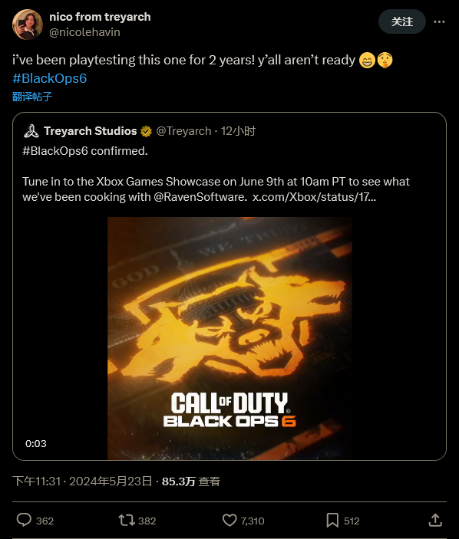459x539 pixels.
Task: Open the @nicolehavin handle
Action: click(84, 32)
